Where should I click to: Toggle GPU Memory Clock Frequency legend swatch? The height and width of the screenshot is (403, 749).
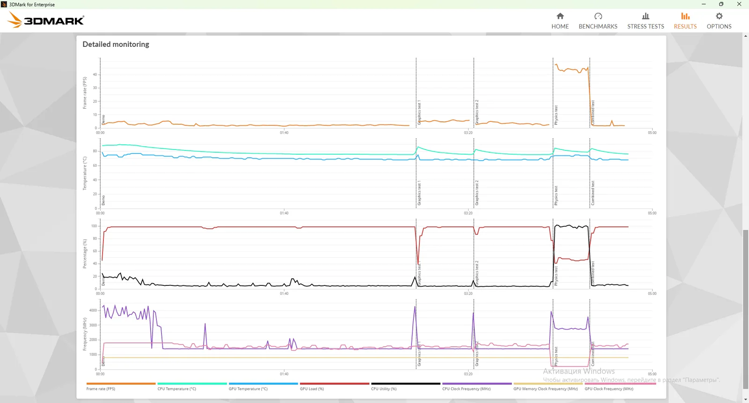(548, 383)
